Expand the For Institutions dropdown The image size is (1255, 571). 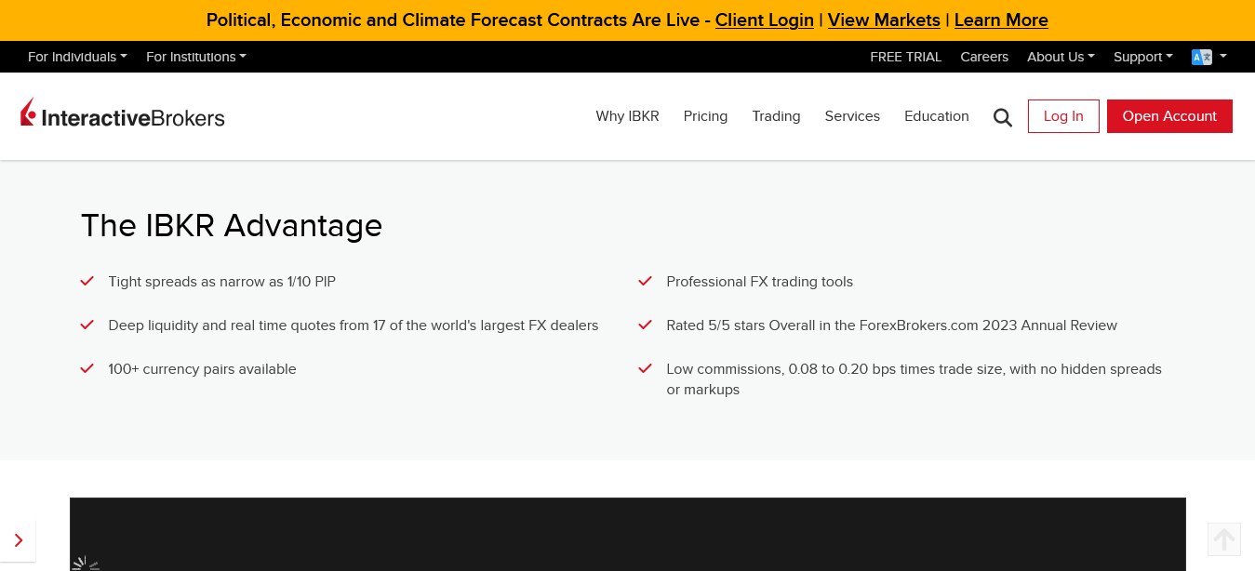[x=195, y=57]
